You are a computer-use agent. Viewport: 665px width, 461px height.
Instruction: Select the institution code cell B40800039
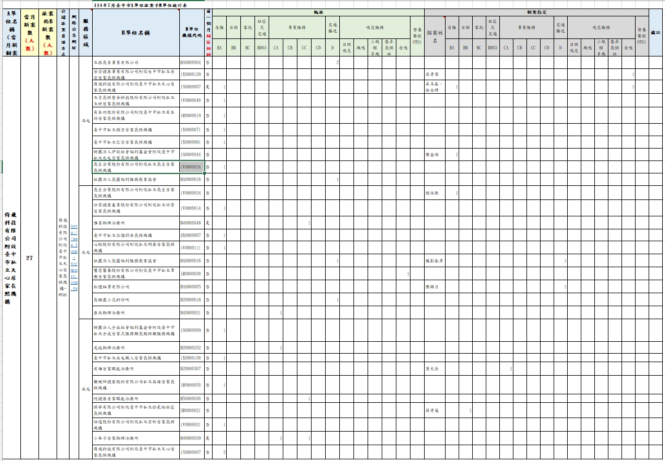click(191, 438)
